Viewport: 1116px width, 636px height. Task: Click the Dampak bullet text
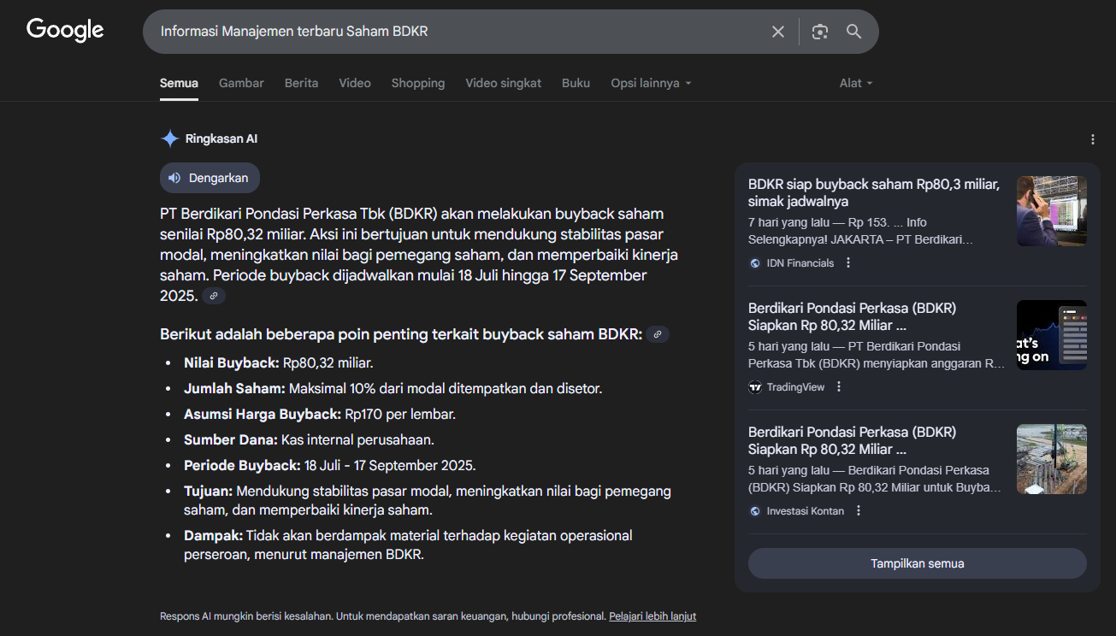pyautogui.click(x=408, y=545)
